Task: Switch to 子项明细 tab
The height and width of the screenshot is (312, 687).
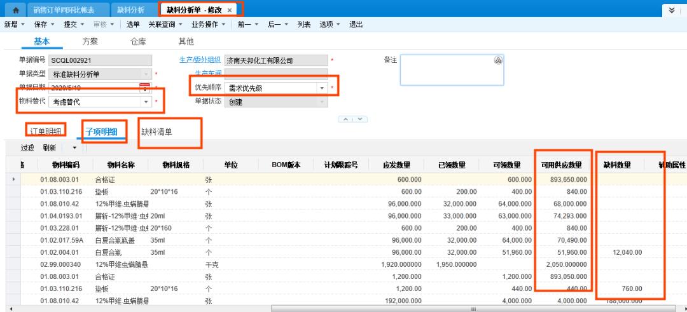Action: click(x=101, y=132)
